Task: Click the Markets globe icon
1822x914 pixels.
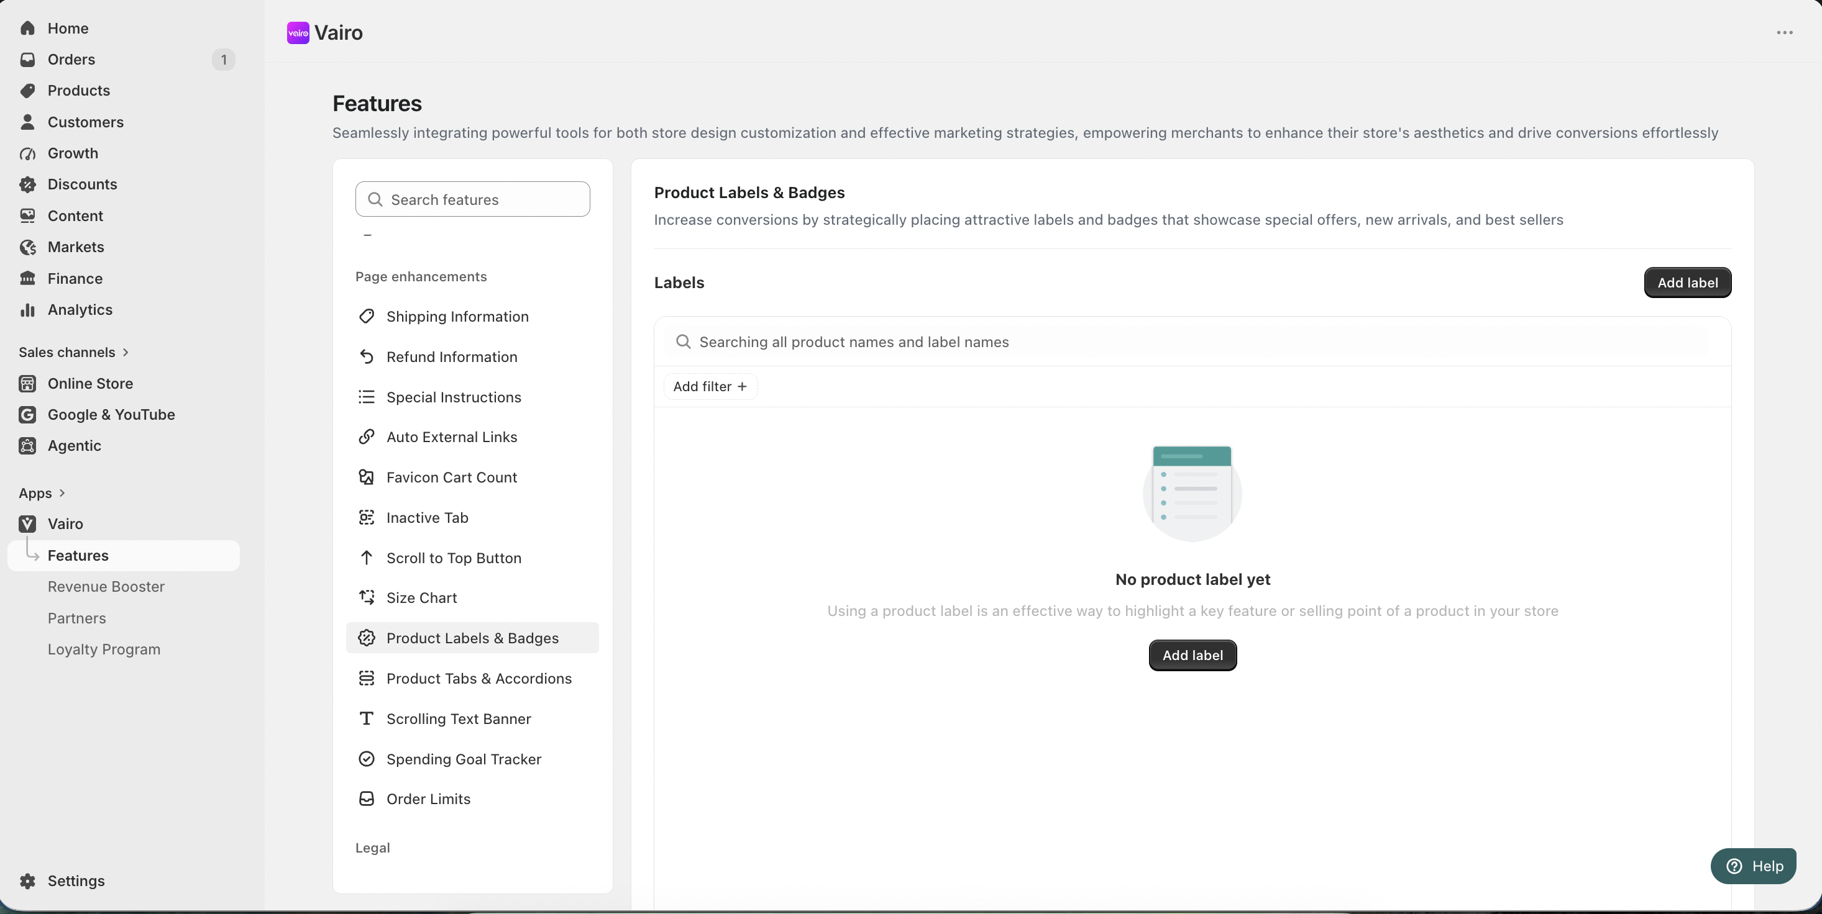Action: [27, 247]
